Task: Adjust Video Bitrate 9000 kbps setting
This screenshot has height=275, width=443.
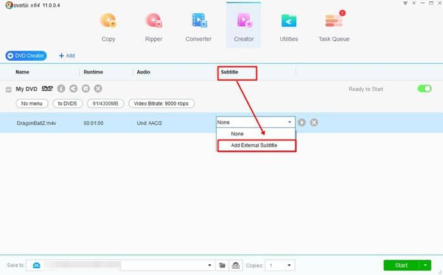Action: coord(161,104)
